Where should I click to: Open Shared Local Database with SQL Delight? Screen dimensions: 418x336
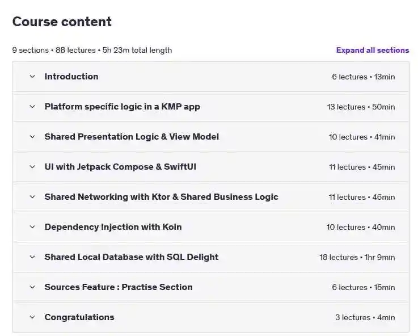[132, 257]
